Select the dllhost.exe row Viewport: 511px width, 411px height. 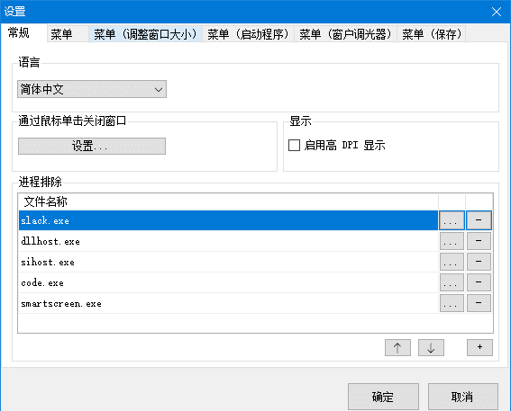click(x=228, y=241)
